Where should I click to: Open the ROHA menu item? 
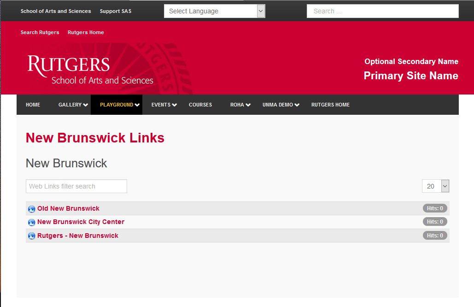click(237, 105)
